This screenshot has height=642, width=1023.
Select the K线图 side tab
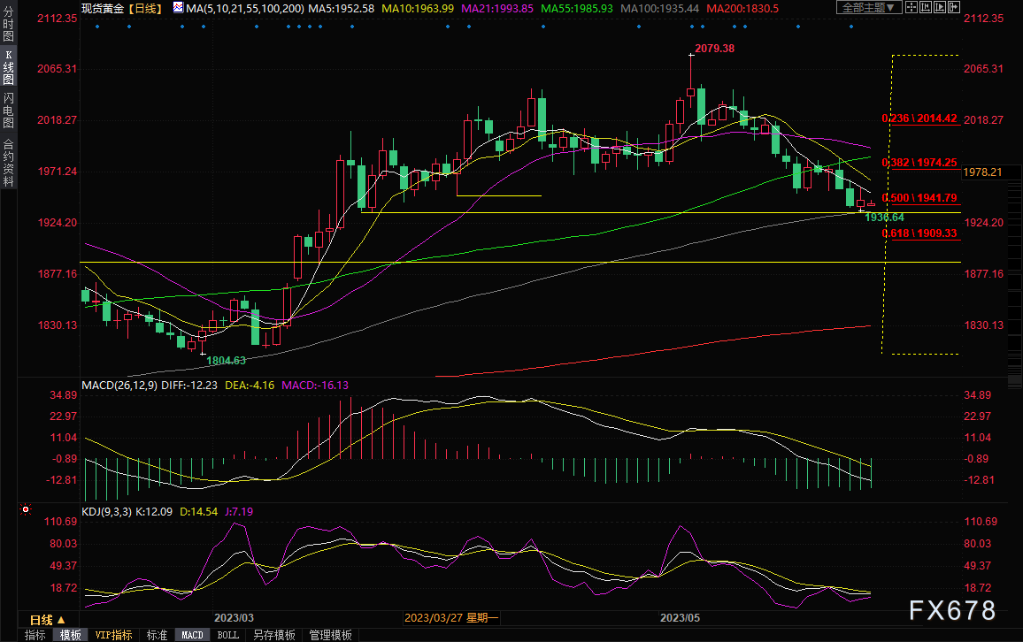pos(8,70)
